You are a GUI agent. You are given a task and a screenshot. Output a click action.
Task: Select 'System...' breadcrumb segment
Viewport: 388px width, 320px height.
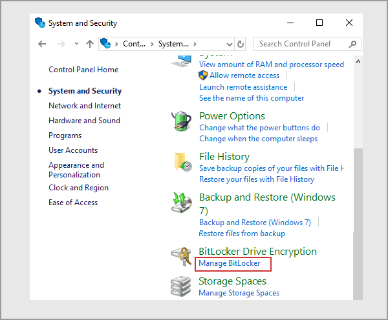(x=173, y=44)
